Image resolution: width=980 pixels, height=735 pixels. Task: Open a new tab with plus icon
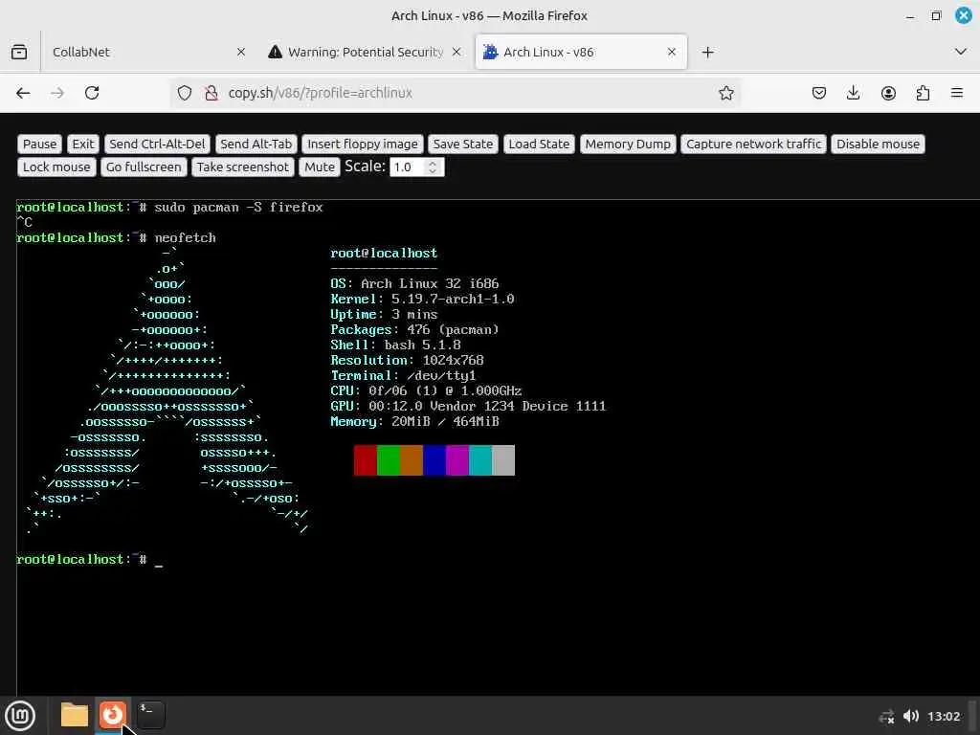pos(707,52)
